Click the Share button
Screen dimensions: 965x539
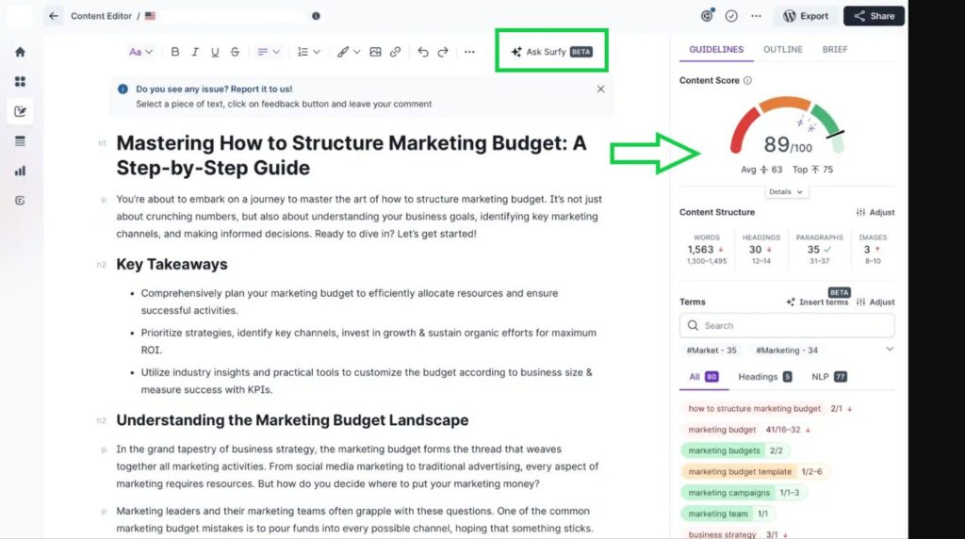874,16
